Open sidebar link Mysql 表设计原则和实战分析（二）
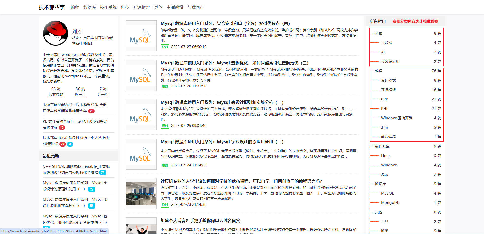Viewport: 484px width, 234px height. (75, 202)
